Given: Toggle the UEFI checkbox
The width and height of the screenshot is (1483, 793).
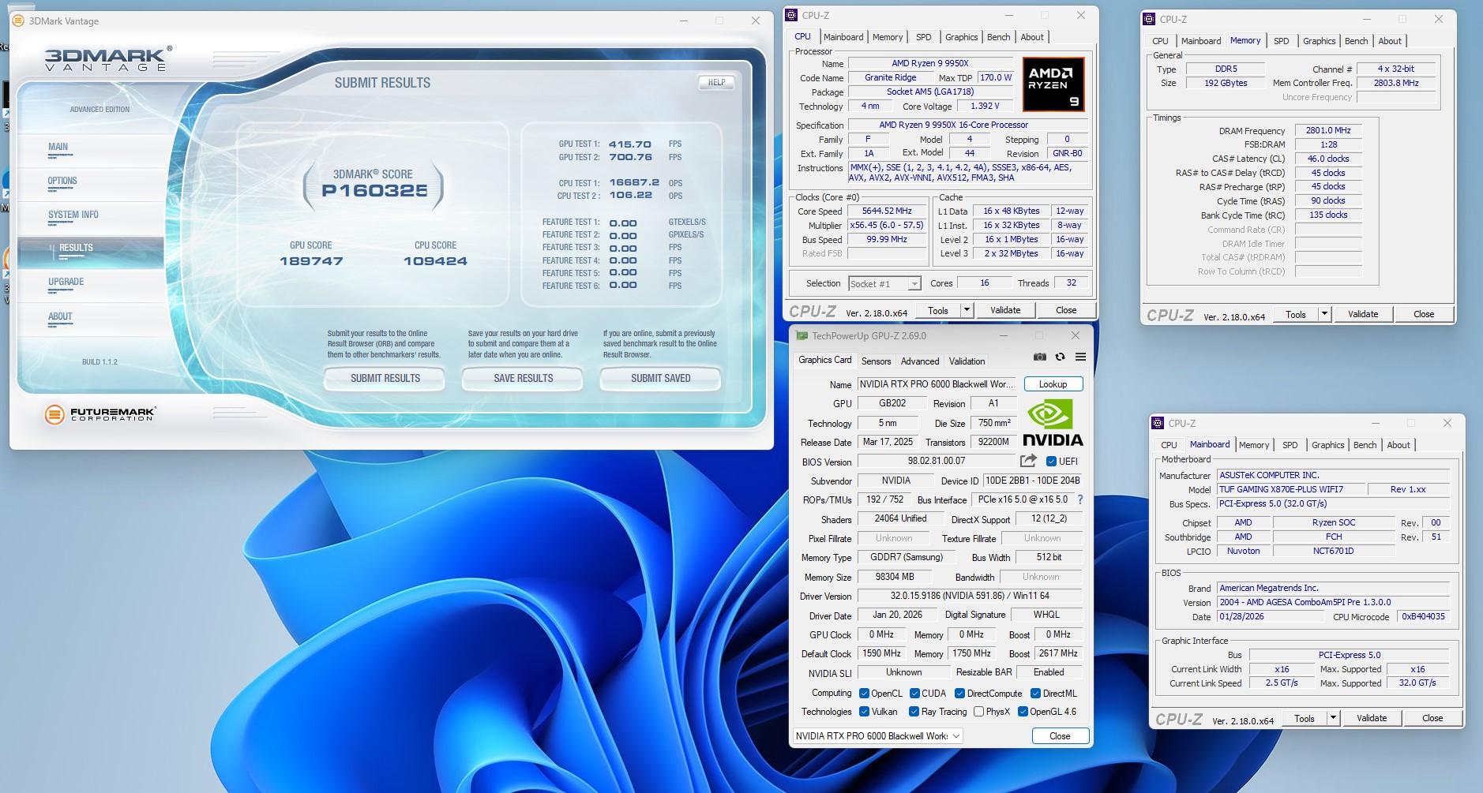Looking at the screenshot, I should coord(1051,462).
